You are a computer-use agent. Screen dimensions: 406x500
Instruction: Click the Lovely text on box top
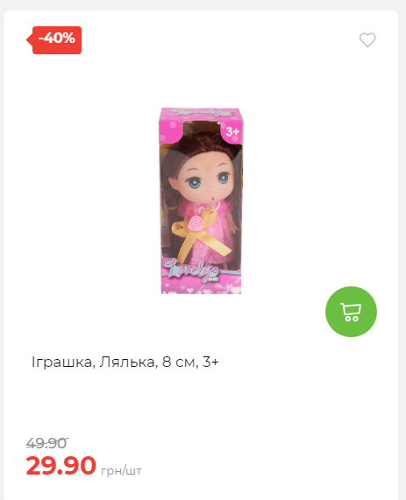(201, 112)
